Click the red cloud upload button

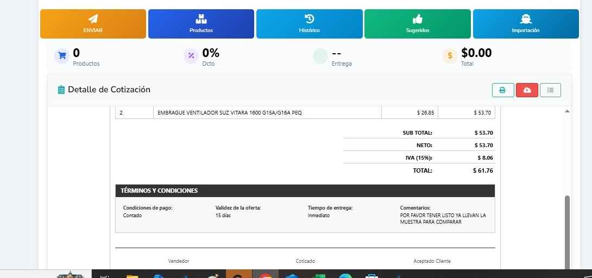(x=526, y=90)
